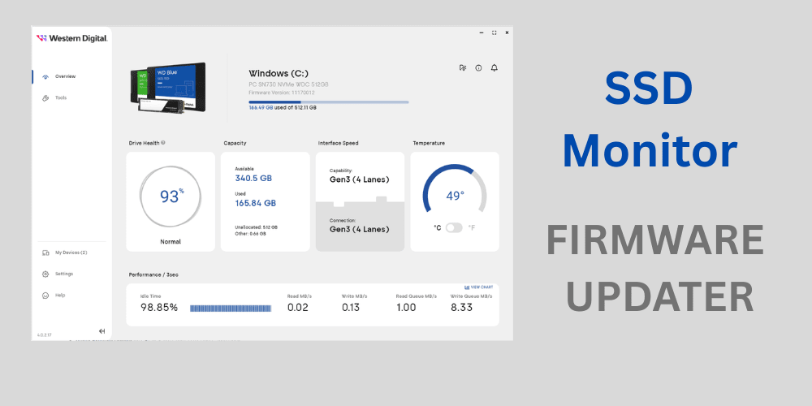
Task: Click the VIEW CHART link
Action: tap(479, 287)
